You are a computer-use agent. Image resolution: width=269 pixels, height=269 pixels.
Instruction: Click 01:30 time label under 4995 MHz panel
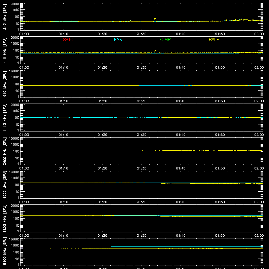(142, 202)
